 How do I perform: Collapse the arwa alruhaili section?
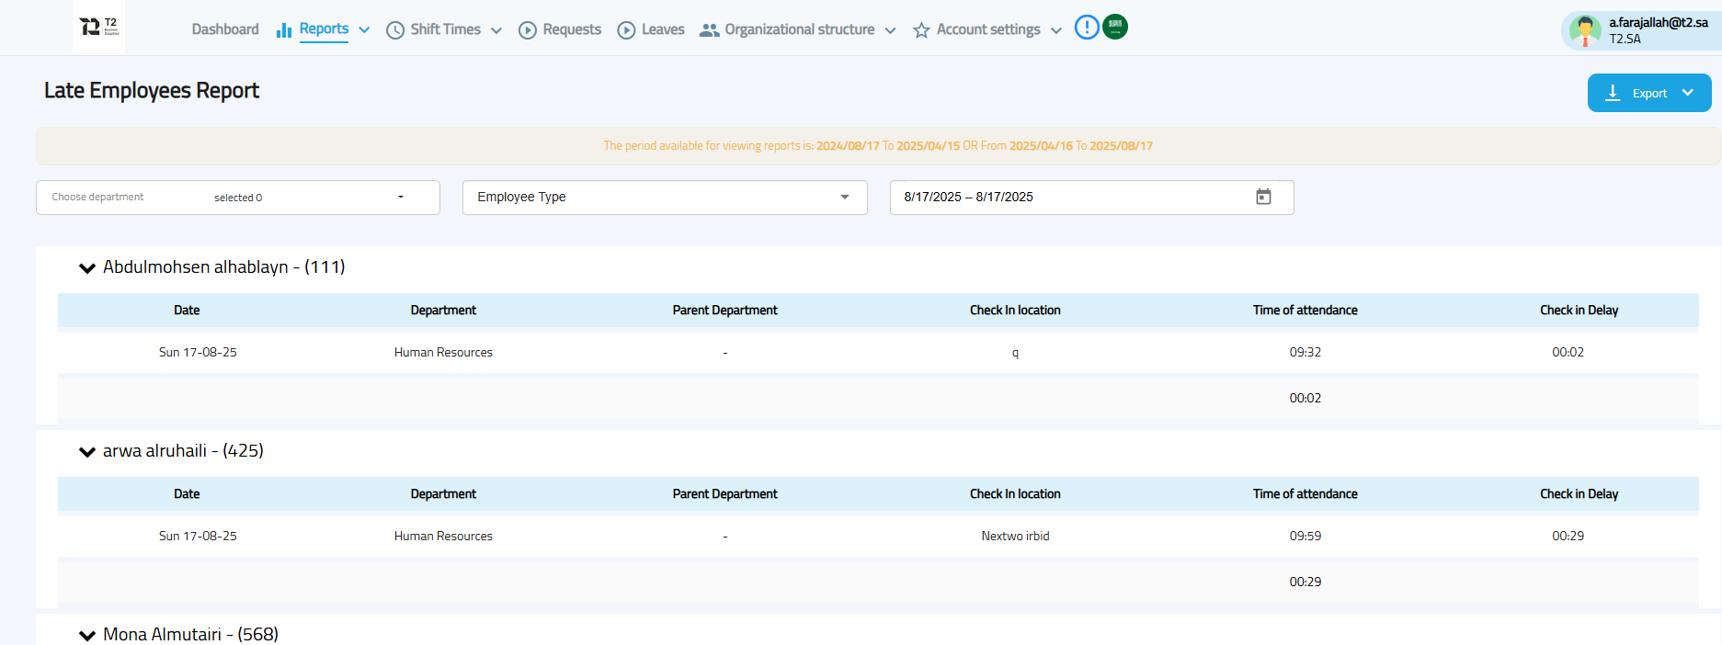[87, 452]
